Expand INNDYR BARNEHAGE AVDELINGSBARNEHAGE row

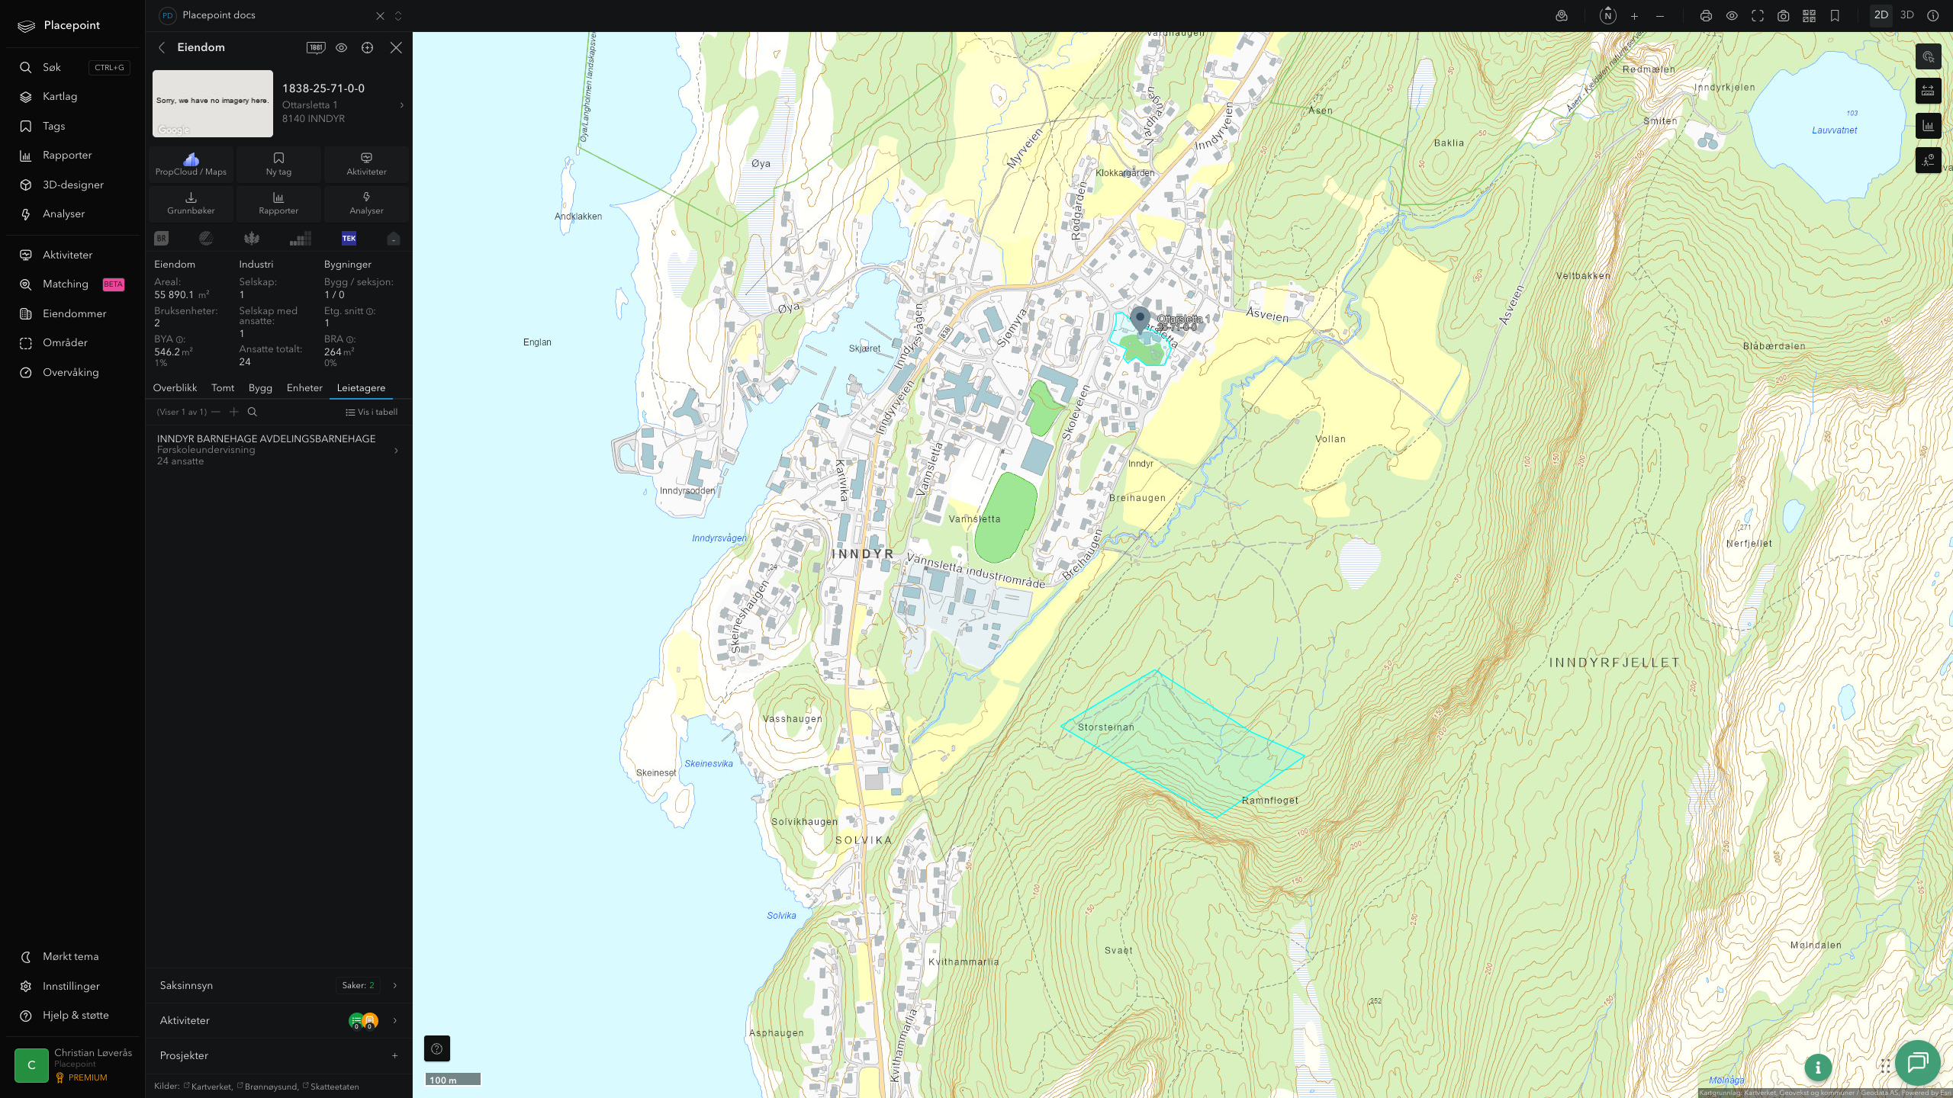[x=278, y=450]
